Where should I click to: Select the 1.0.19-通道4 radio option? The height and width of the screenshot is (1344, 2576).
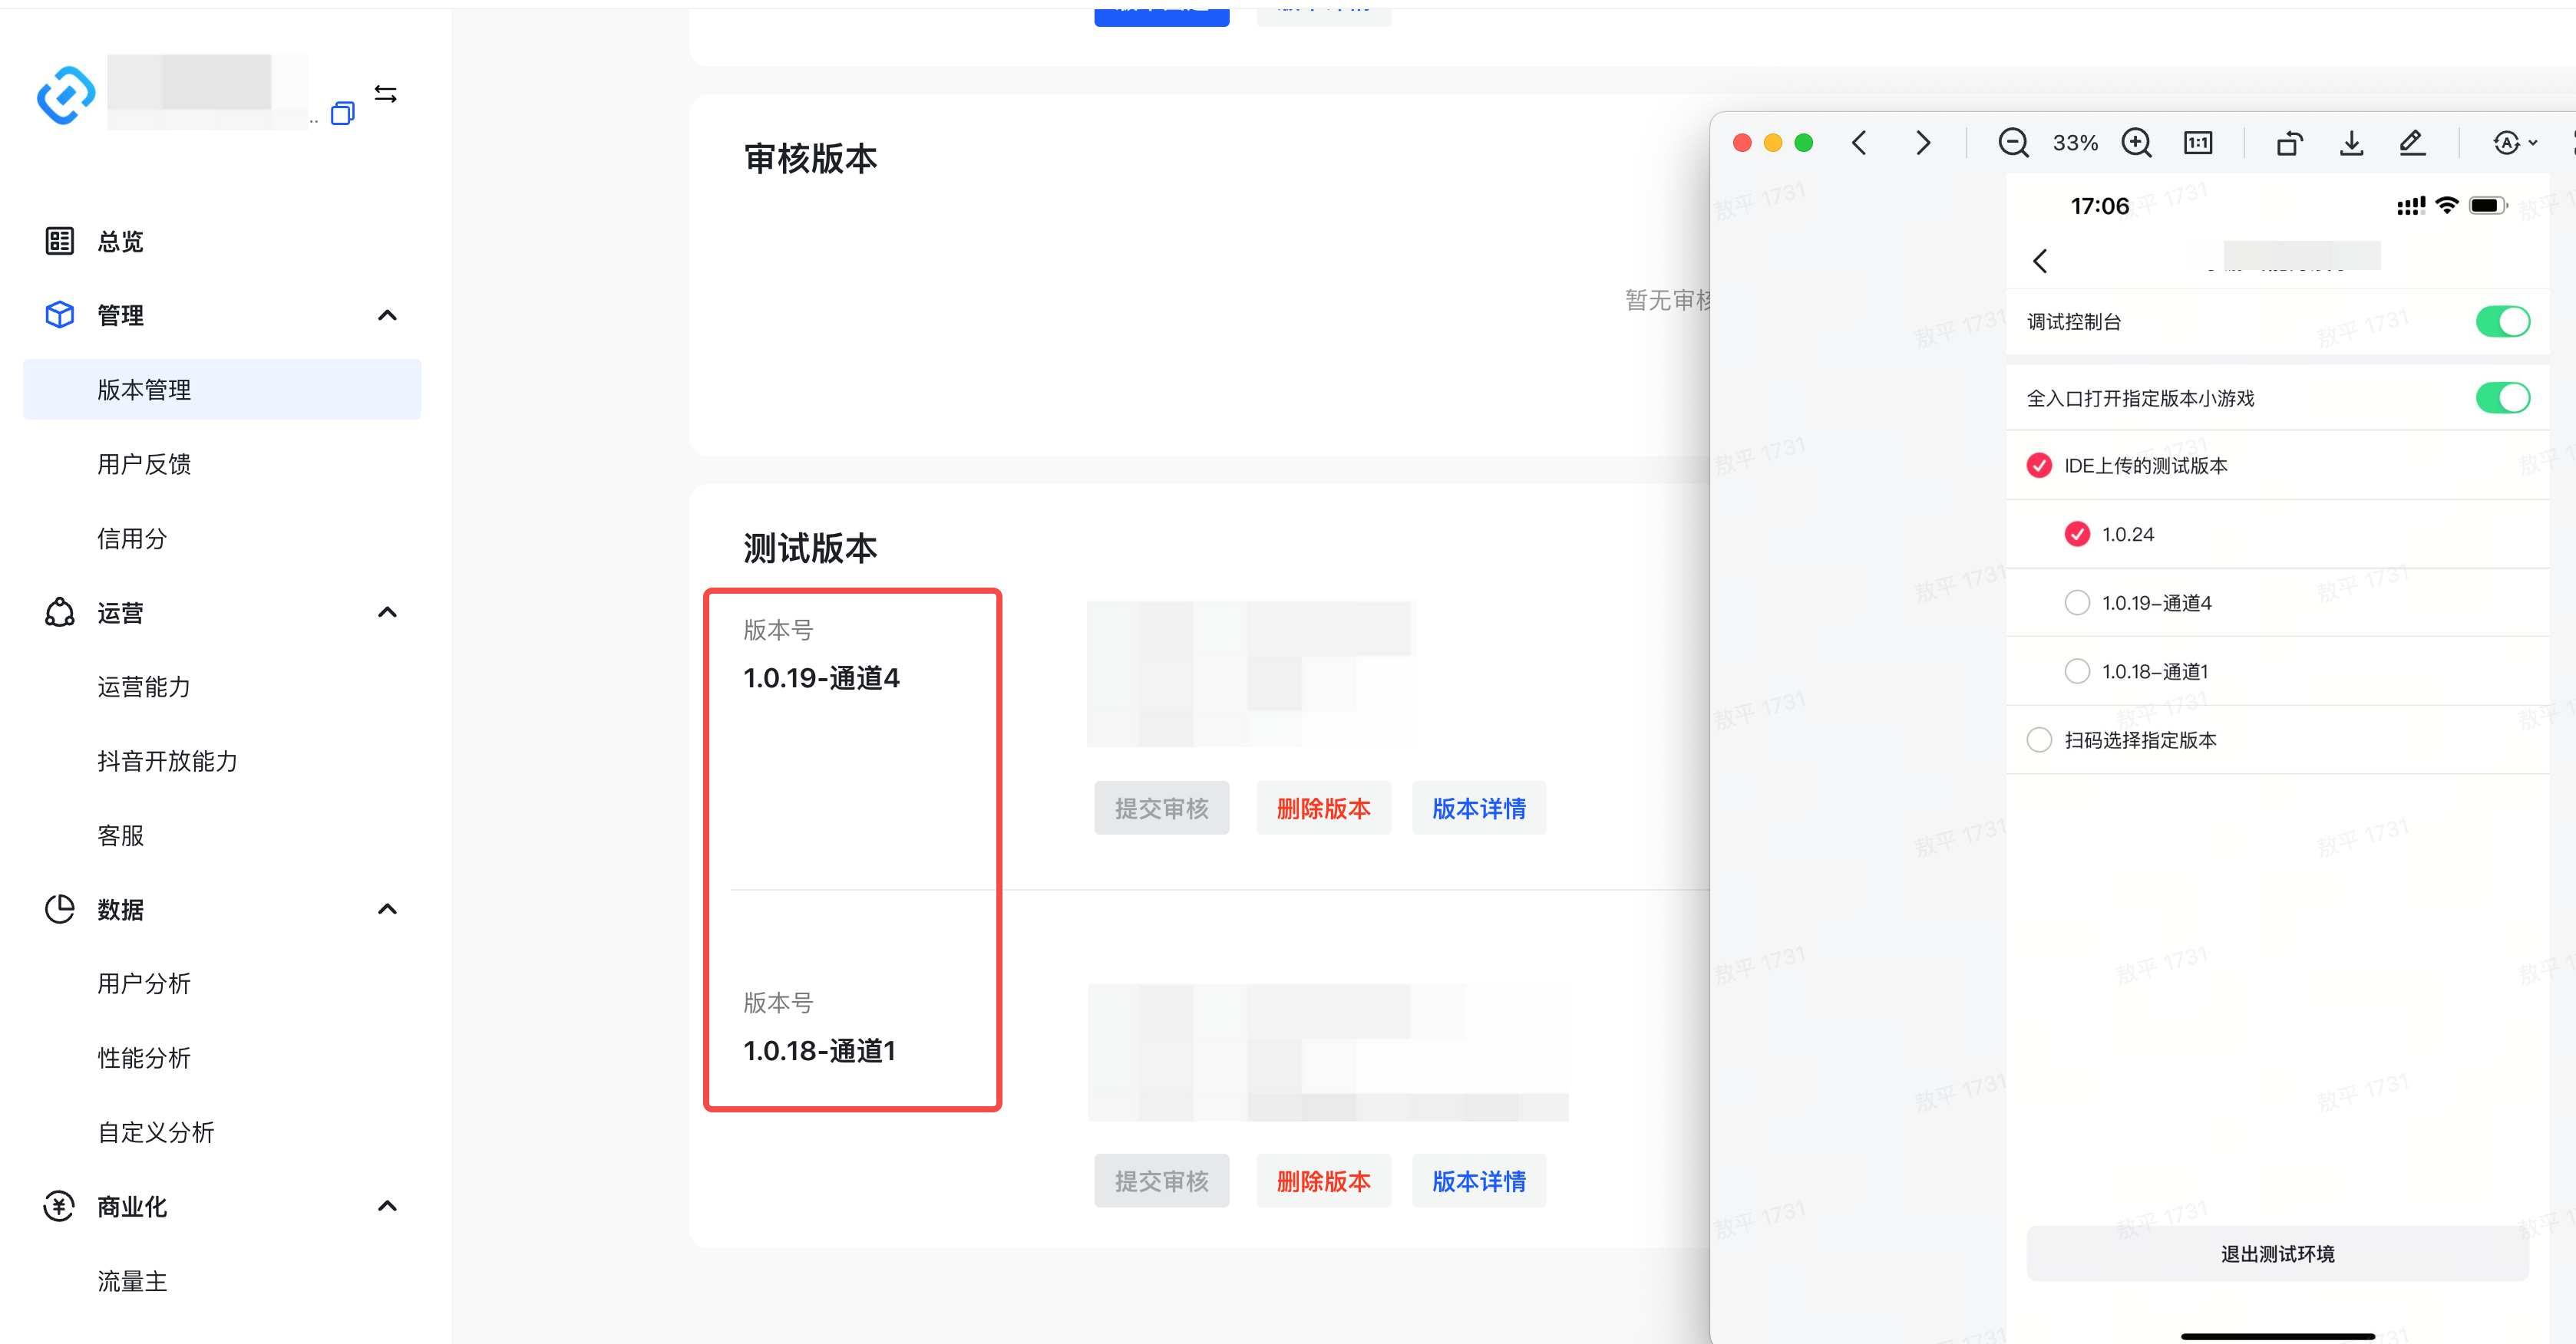click(2077, 602)
